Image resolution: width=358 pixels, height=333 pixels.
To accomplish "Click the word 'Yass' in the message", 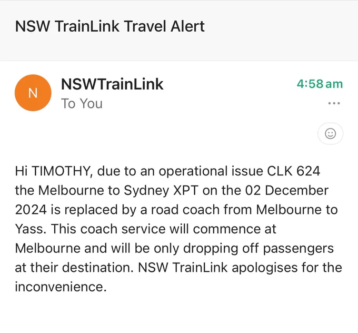I will (29, 229).
